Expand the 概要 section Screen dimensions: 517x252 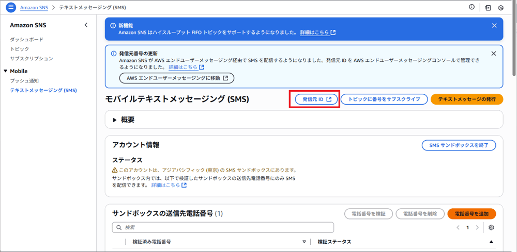tap(115, 120)
